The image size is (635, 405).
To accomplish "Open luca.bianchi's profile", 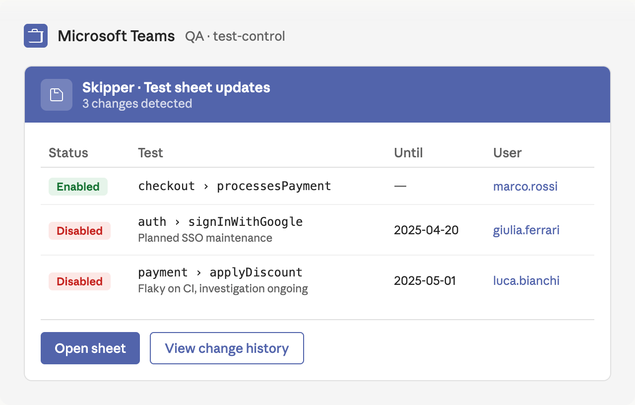I will click(526, 280).
